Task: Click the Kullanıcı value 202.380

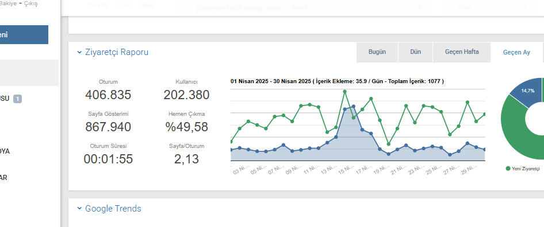Action: click(187, 95)
